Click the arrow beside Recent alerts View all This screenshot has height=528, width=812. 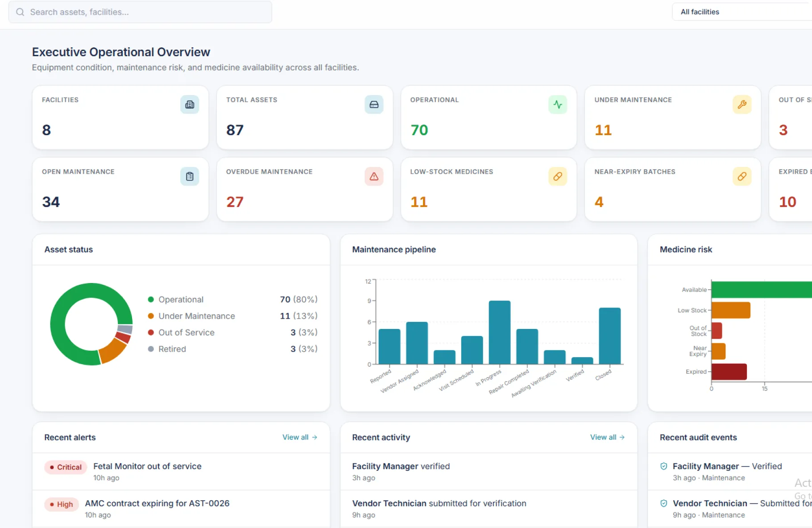(x=315, y=437)
